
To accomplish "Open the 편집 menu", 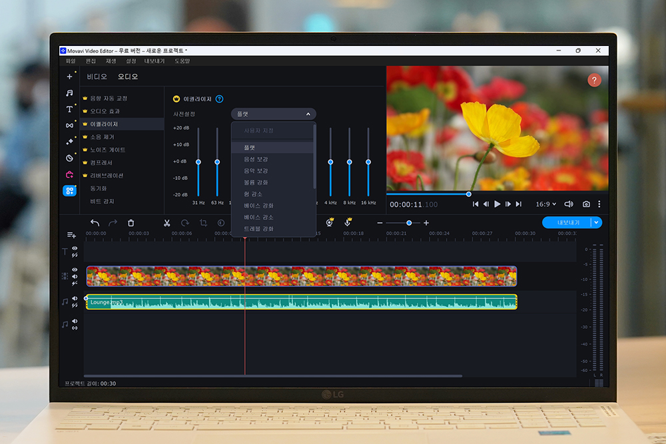I will [x=91, y=61].
